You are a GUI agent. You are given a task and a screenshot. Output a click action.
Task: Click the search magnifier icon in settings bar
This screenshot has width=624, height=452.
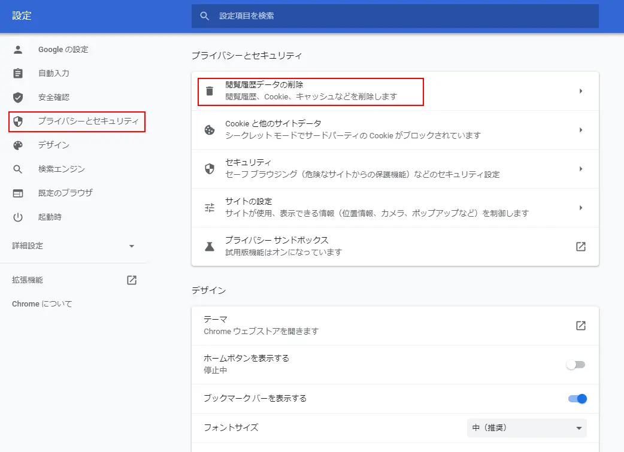coord(204,16)
